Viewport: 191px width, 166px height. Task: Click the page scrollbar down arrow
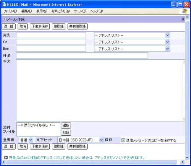pyautogui.click(x=187, y=158)
